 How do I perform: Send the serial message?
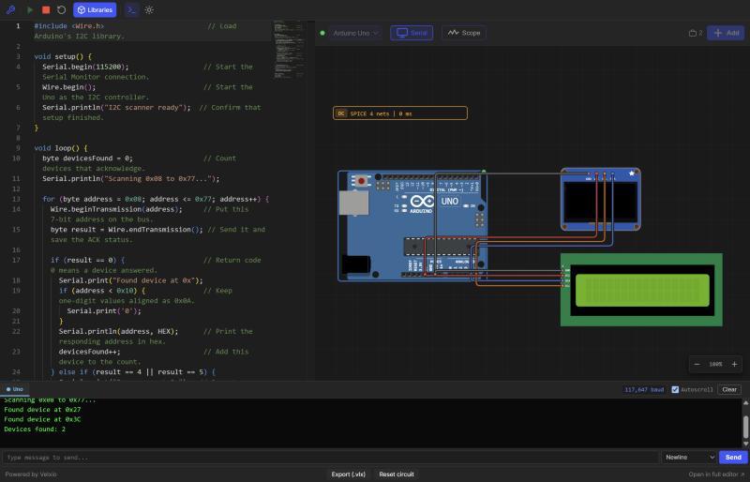click(x=733, y=458)
